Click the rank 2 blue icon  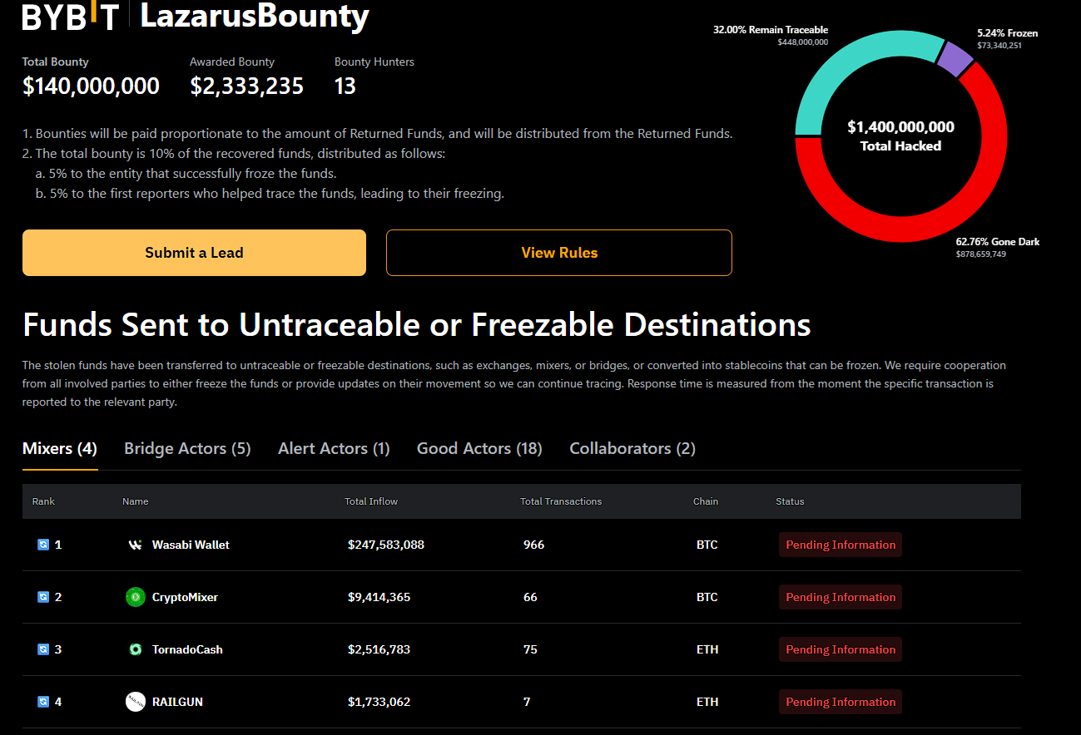[43, 597]
